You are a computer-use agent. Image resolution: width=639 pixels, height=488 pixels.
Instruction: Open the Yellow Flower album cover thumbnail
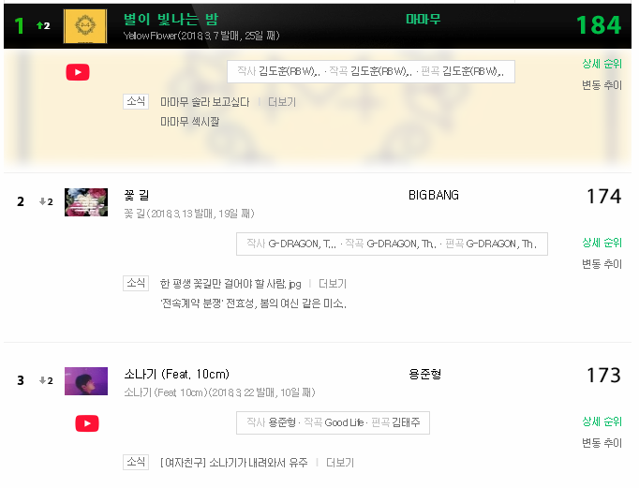[x=85, y=26]
